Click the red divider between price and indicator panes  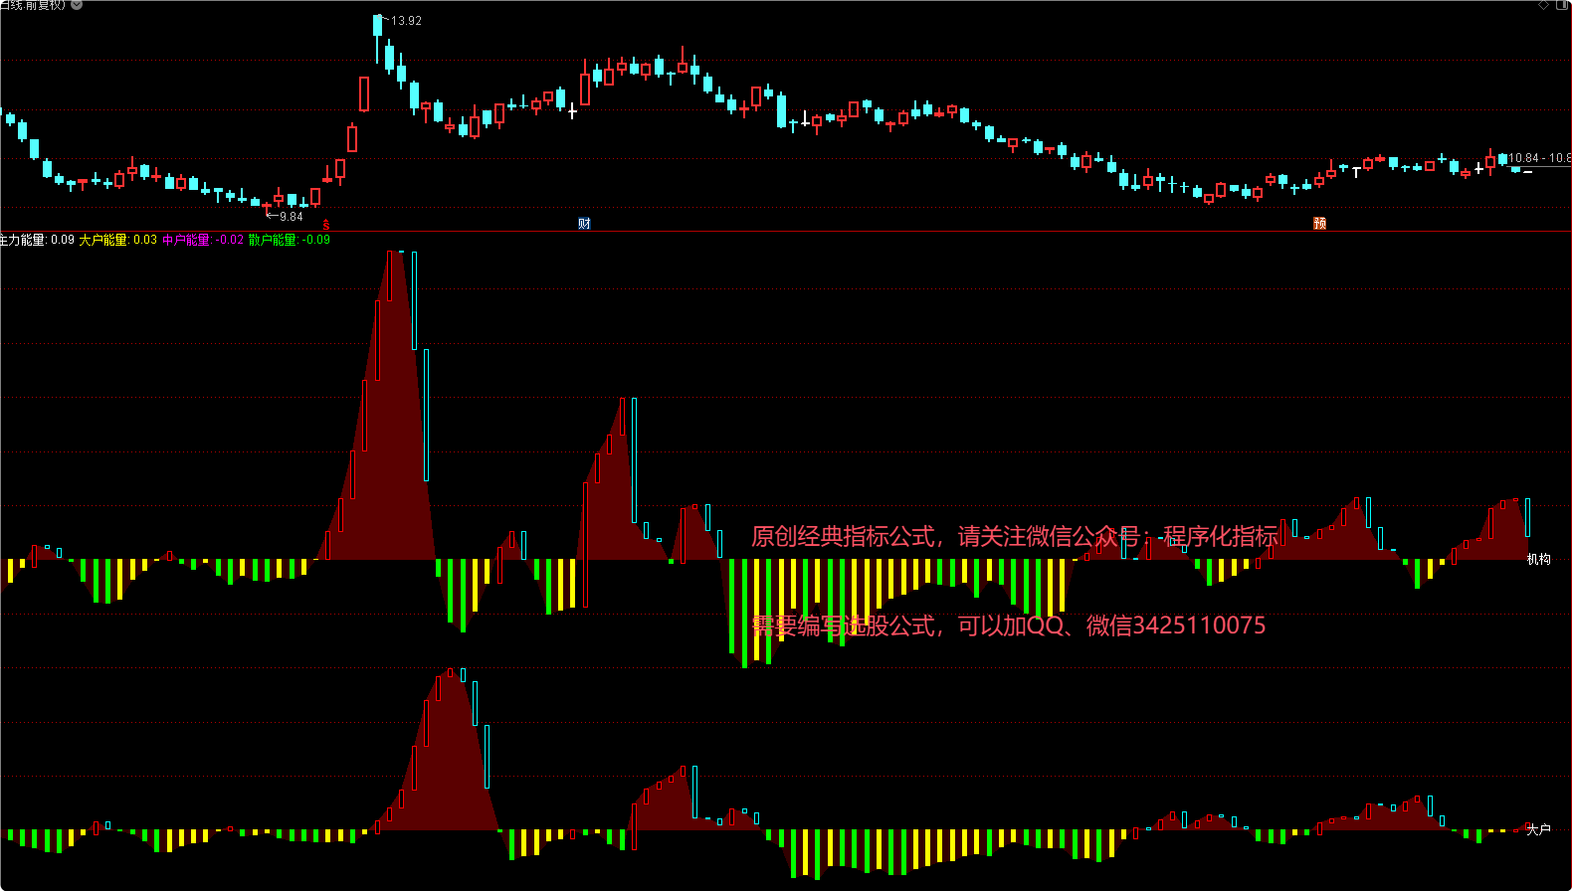[x=786, y=232]
